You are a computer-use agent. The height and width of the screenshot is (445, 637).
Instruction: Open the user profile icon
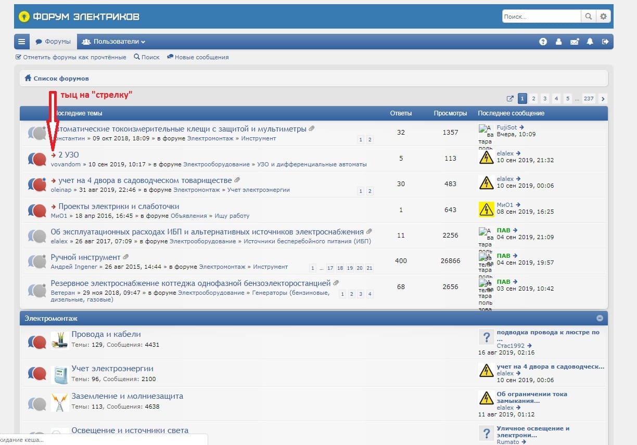pyautogui.click(x=558, y=42)
